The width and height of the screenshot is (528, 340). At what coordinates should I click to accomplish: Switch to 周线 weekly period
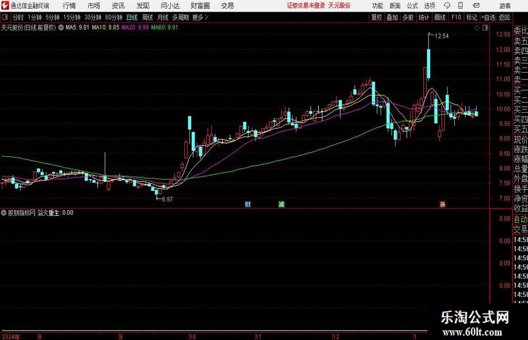click(x=148, y=17)
